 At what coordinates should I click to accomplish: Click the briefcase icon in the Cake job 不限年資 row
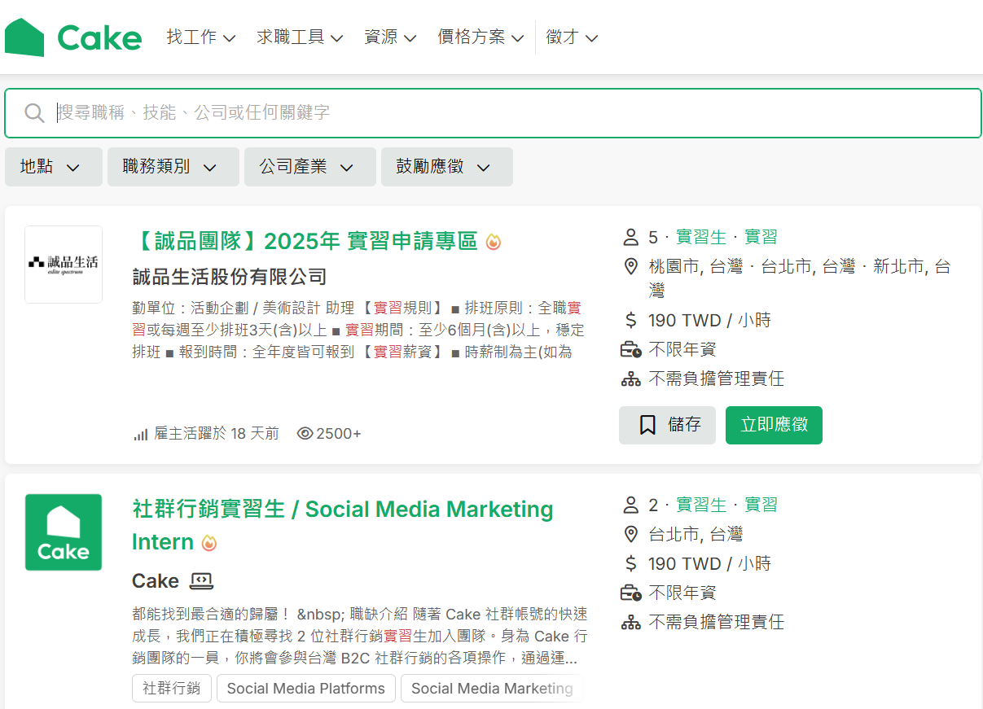coord(631,593)
